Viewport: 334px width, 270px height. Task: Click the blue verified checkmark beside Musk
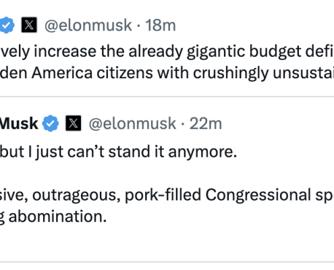(x=51, y=124)
